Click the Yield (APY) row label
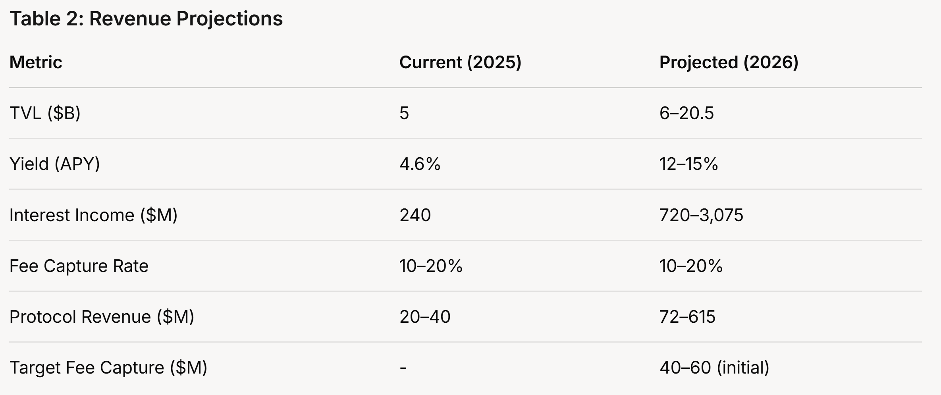This screenshot has height=395, width=941. click(x=55, y=164)
